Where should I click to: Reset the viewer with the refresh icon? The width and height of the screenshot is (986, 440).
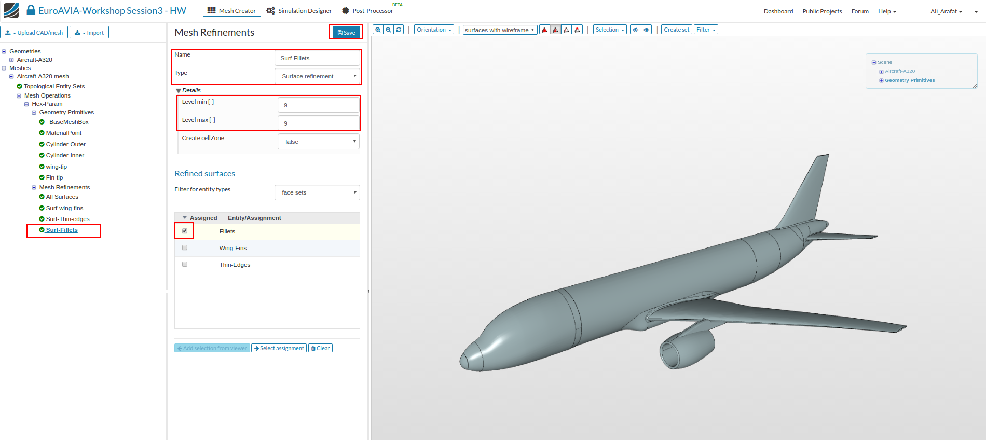point(399,30)
